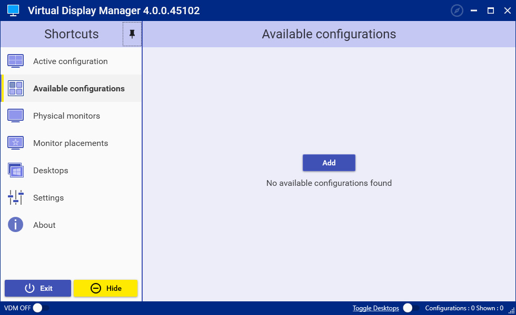This screenshot has height=315, width=516.
Task: Click the compass icon in the title bar
Action: pos(457,10)
